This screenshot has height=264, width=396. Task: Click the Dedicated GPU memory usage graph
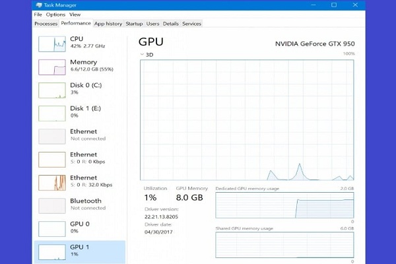(x=284, y=205)
